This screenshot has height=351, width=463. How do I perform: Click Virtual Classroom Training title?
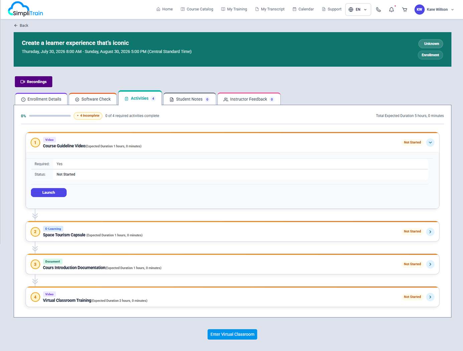point(67,301)
